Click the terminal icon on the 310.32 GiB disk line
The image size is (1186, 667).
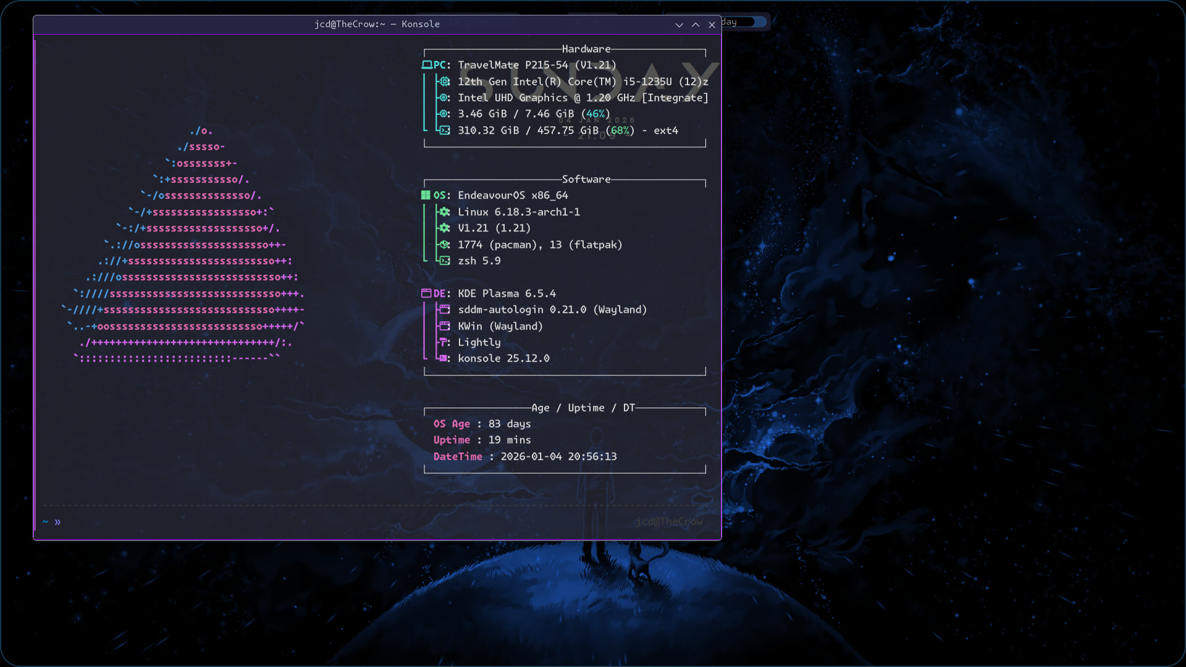click(x=444, y=130)
